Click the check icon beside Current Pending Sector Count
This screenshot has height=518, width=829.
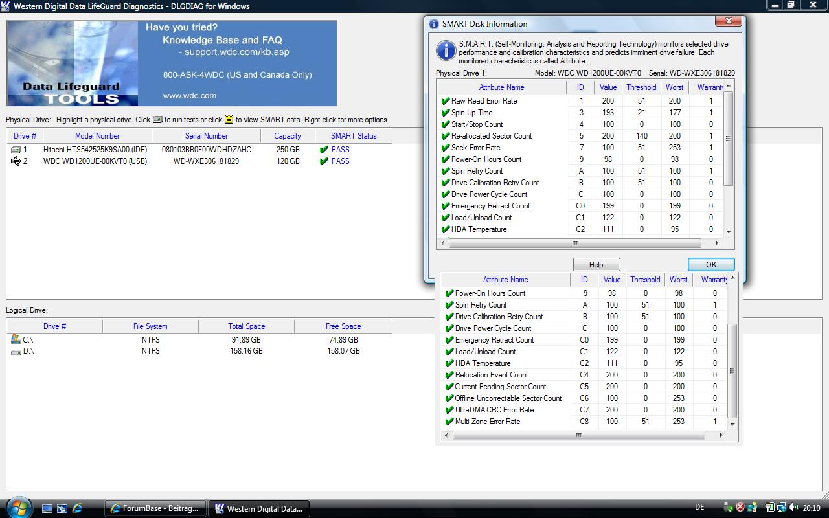[x=449, y=387]
